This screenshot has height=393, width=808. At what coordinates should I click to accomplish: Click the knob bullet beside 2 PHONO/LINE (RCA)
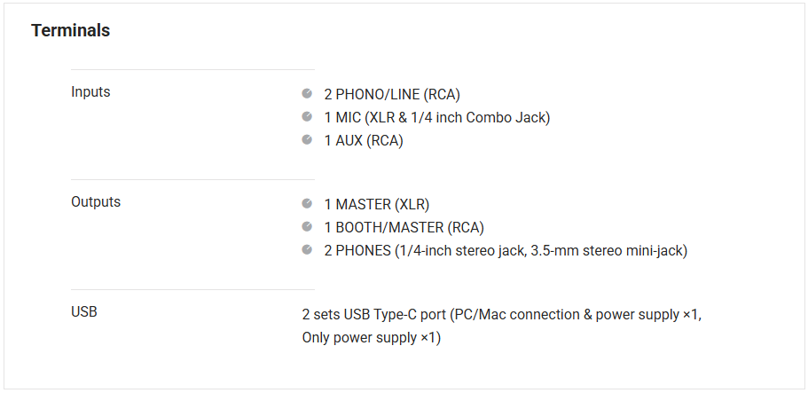pos(307,93)
